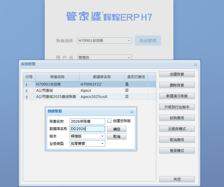Click the 删除账套 button
The height and width of the screenshot is (187, 224).
[x=177, y=85]
